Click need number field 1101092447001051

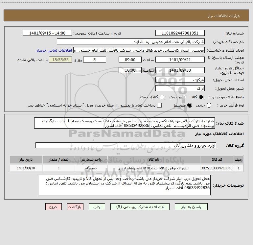click(180, 33)
